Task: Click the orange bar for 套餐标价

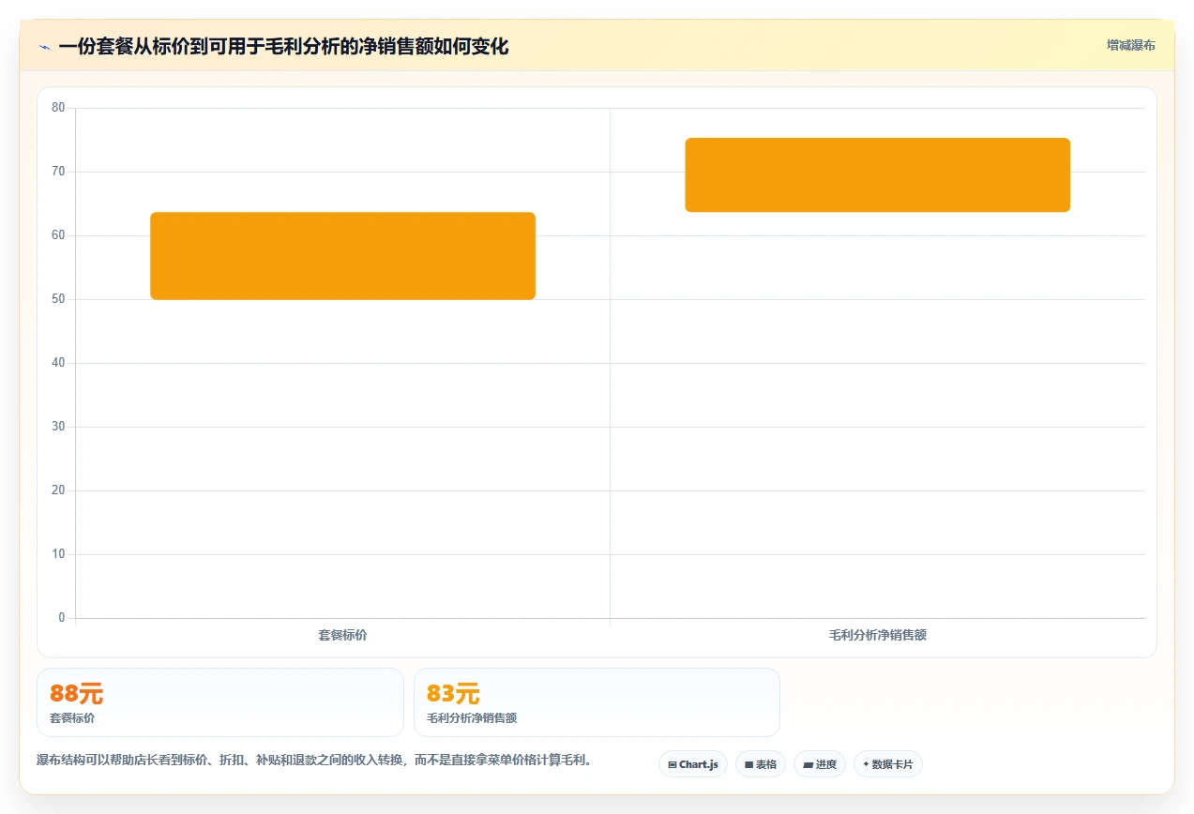Action: tap(342, 256)
